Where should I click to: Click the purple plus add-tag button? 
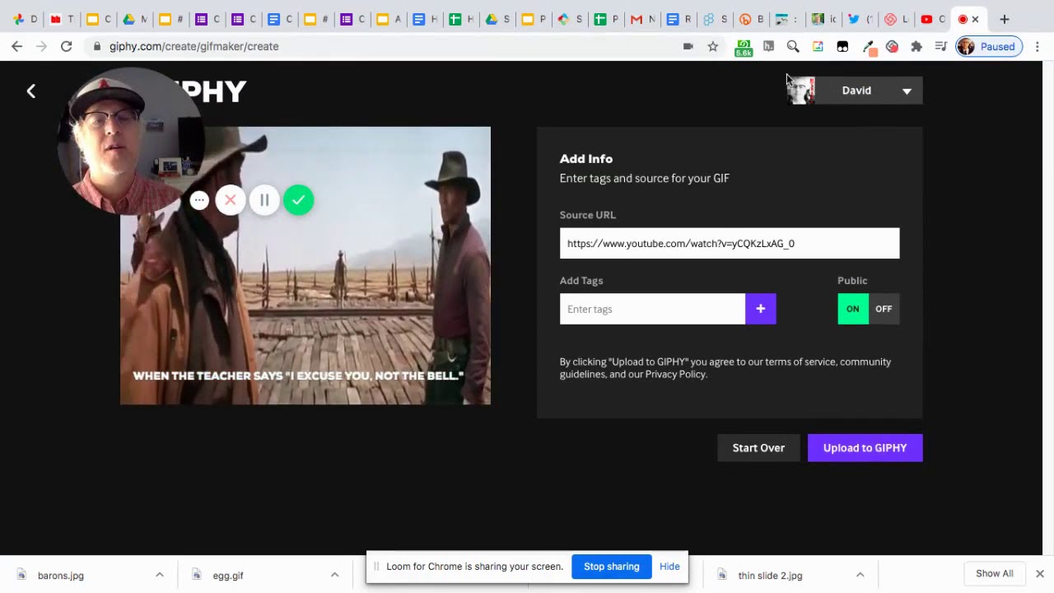[x=761, y=309]
